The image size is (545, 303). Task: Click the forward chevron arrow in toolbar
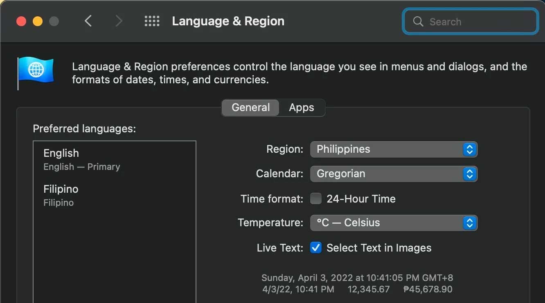pos(119,21)
